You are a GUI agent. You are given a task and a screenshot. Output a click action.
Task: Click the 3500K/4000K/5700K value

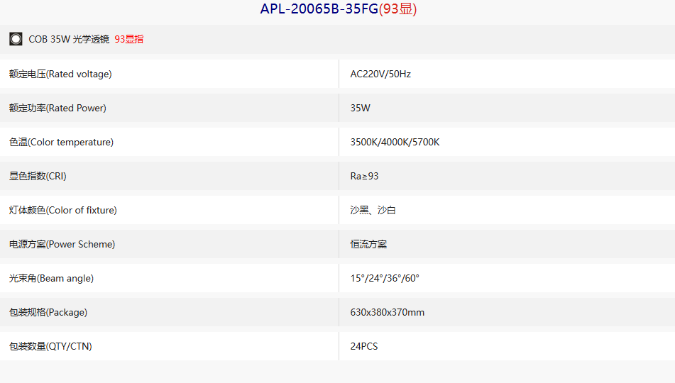(395, 142)
